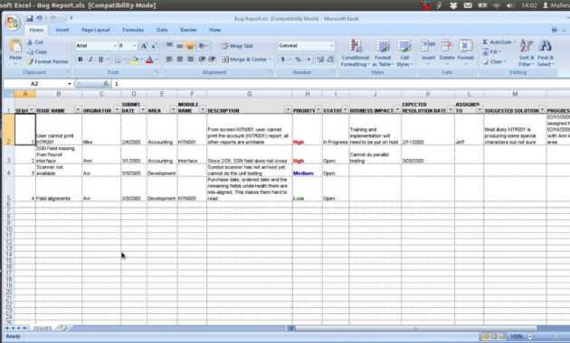Open Find & Select

coord(546,53)
